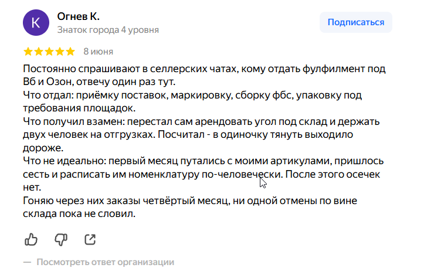
Task: Select the third rating star
Action: (x=49, y=52)
